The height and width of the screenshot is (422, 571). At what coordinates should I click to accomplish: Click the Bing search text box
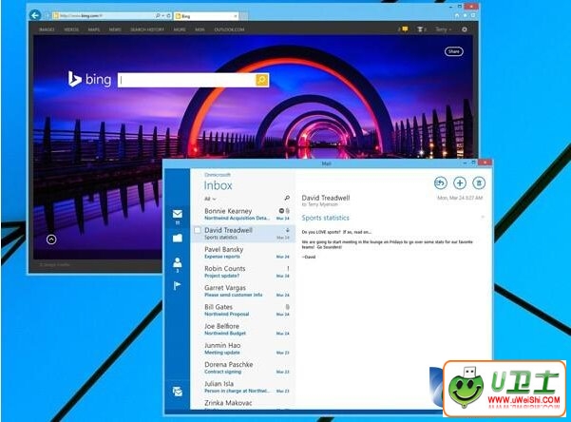point(187,80)
